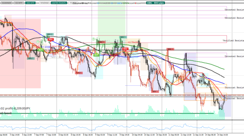Click the Verified Resistance label
Image resolution: width=244 pixels, height=137 pixels.
click(x=233, y=41)
